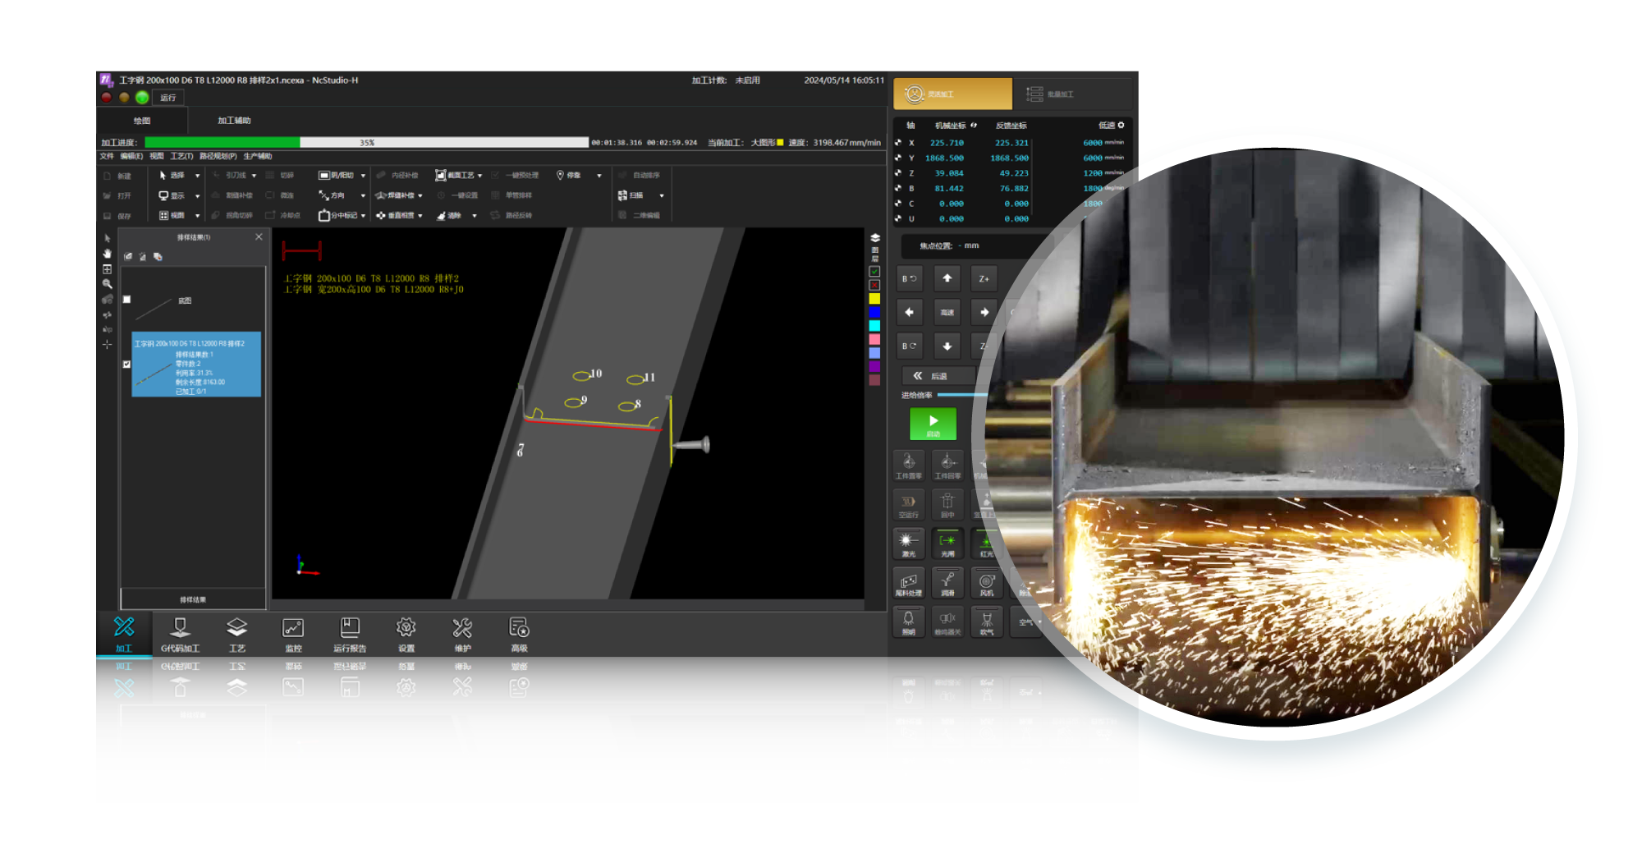Select the yellow layer color swatch
The height and width of the screenshot is (844, 1642).
[x=874, y=299]
